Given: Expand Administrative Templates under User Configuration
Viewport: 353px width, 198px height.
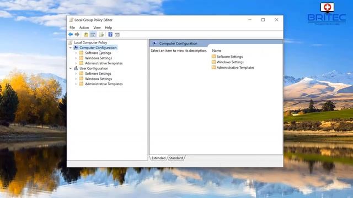Looking at the screenshot, I should pos(76,84).
